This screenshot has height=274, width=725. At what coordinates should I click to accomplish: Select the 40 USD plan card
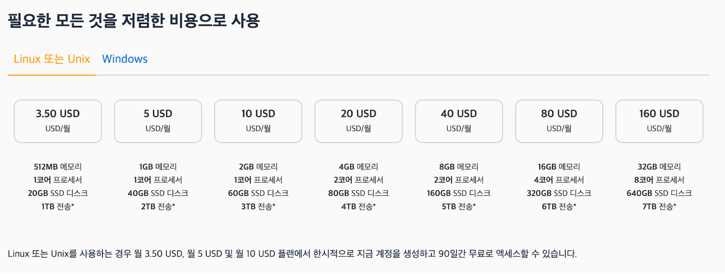point(459,121)
